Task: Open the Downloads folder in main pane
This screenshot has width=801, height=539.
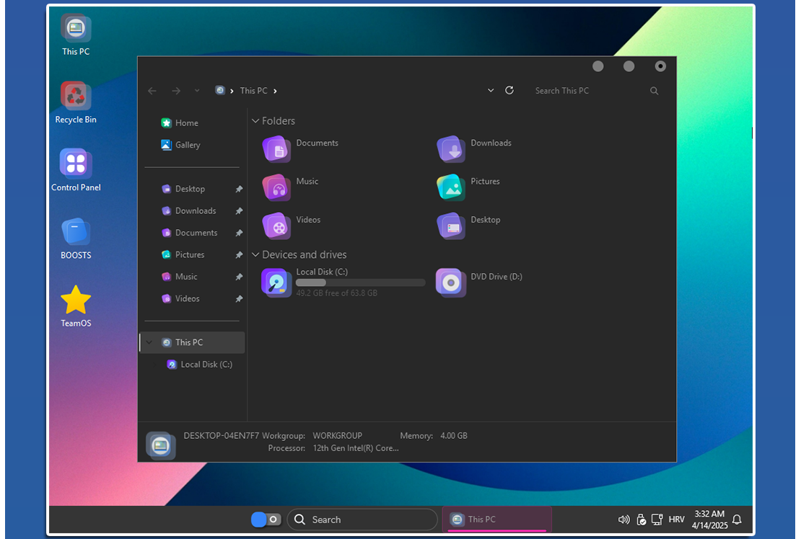Action: point(452,149)
